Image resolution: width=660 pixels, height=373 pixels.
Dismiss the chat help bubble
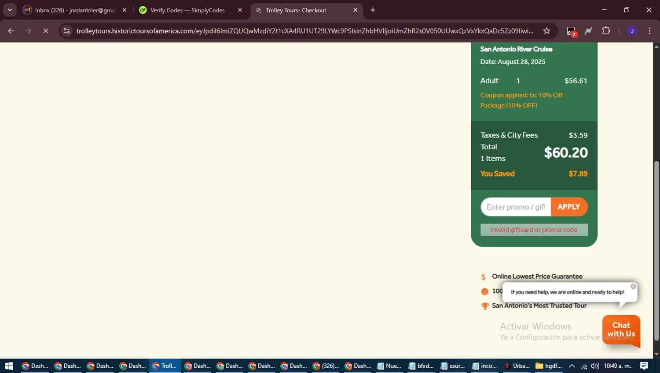[633, 286]
